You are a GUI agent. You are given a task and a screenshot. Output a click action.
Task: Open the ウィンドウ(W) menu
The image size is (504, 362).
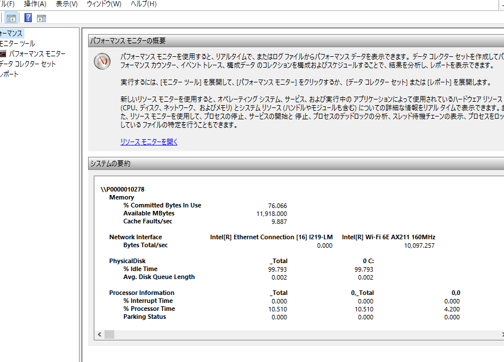pyautogui.click(x=104, y=4)
